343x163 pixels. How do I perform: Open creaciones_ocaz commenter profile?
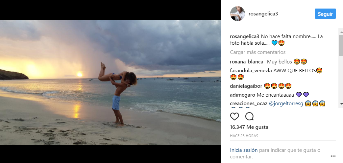pyautogui.click(x=249, y=103)
